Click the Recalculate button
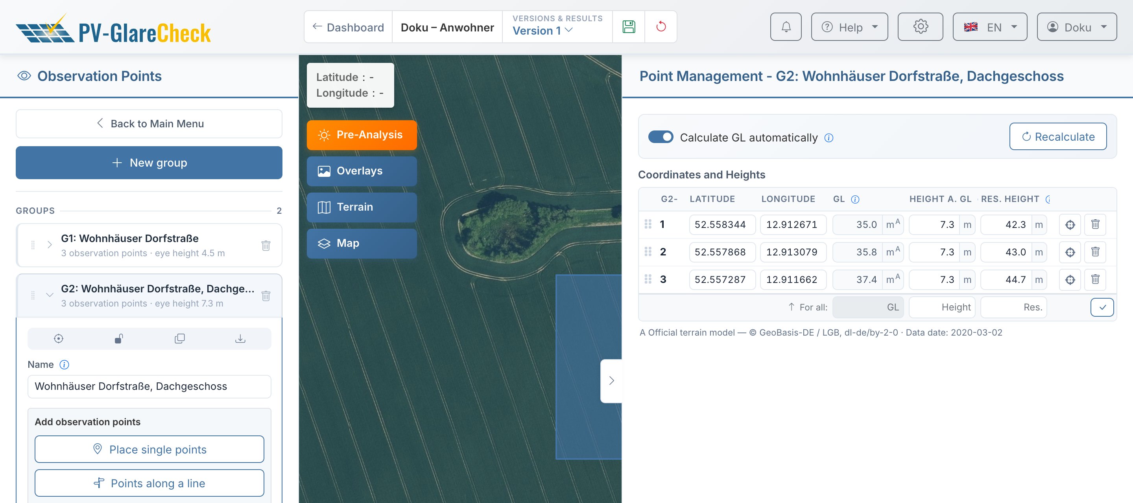 click(x=1058, y=137)
